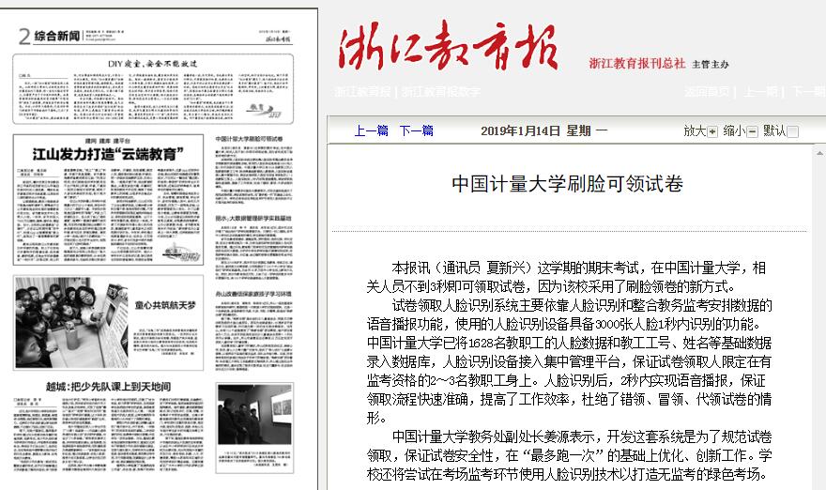The image size is (826, 490).
Task: Click the 浙江教育报 red masthead logo
Action: pyautogui.click(x=449, y=48)
